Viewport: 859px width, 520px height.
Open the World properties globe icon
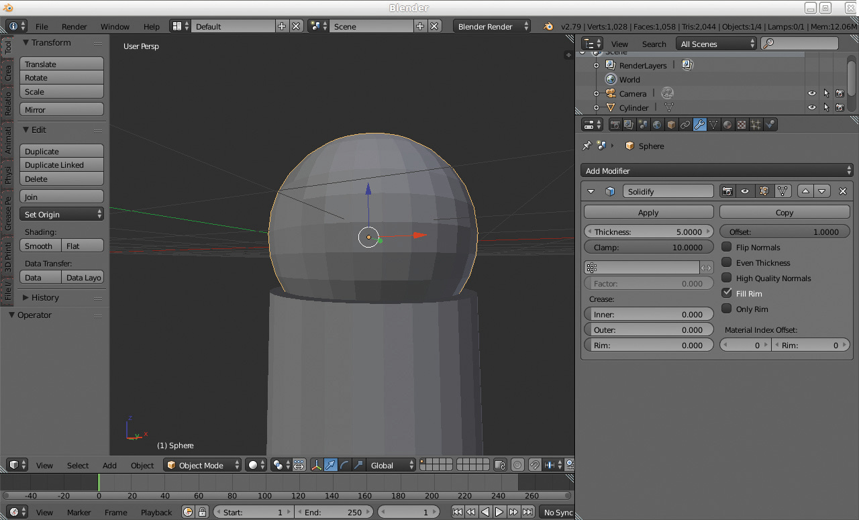click(x=657, y=125)
